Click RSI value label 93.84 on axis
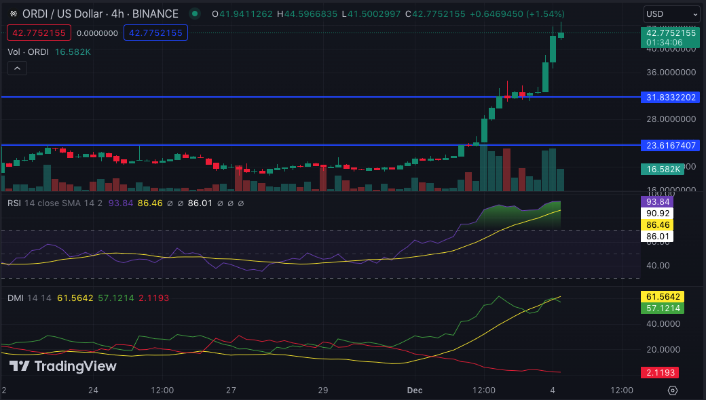 click(x=657, y=202)
